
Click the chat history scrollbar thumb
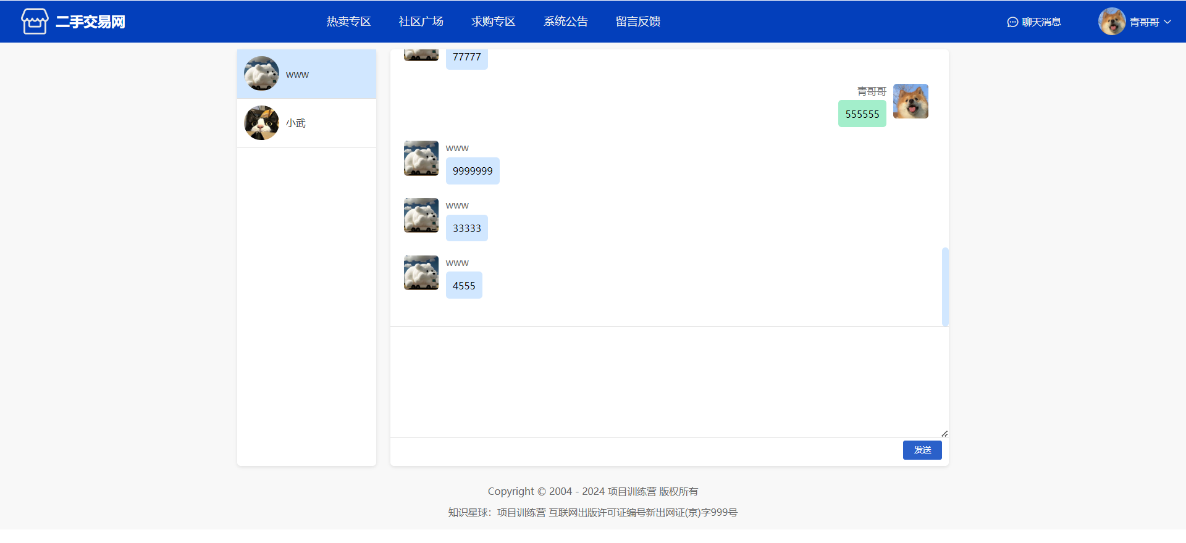(945, 287)
